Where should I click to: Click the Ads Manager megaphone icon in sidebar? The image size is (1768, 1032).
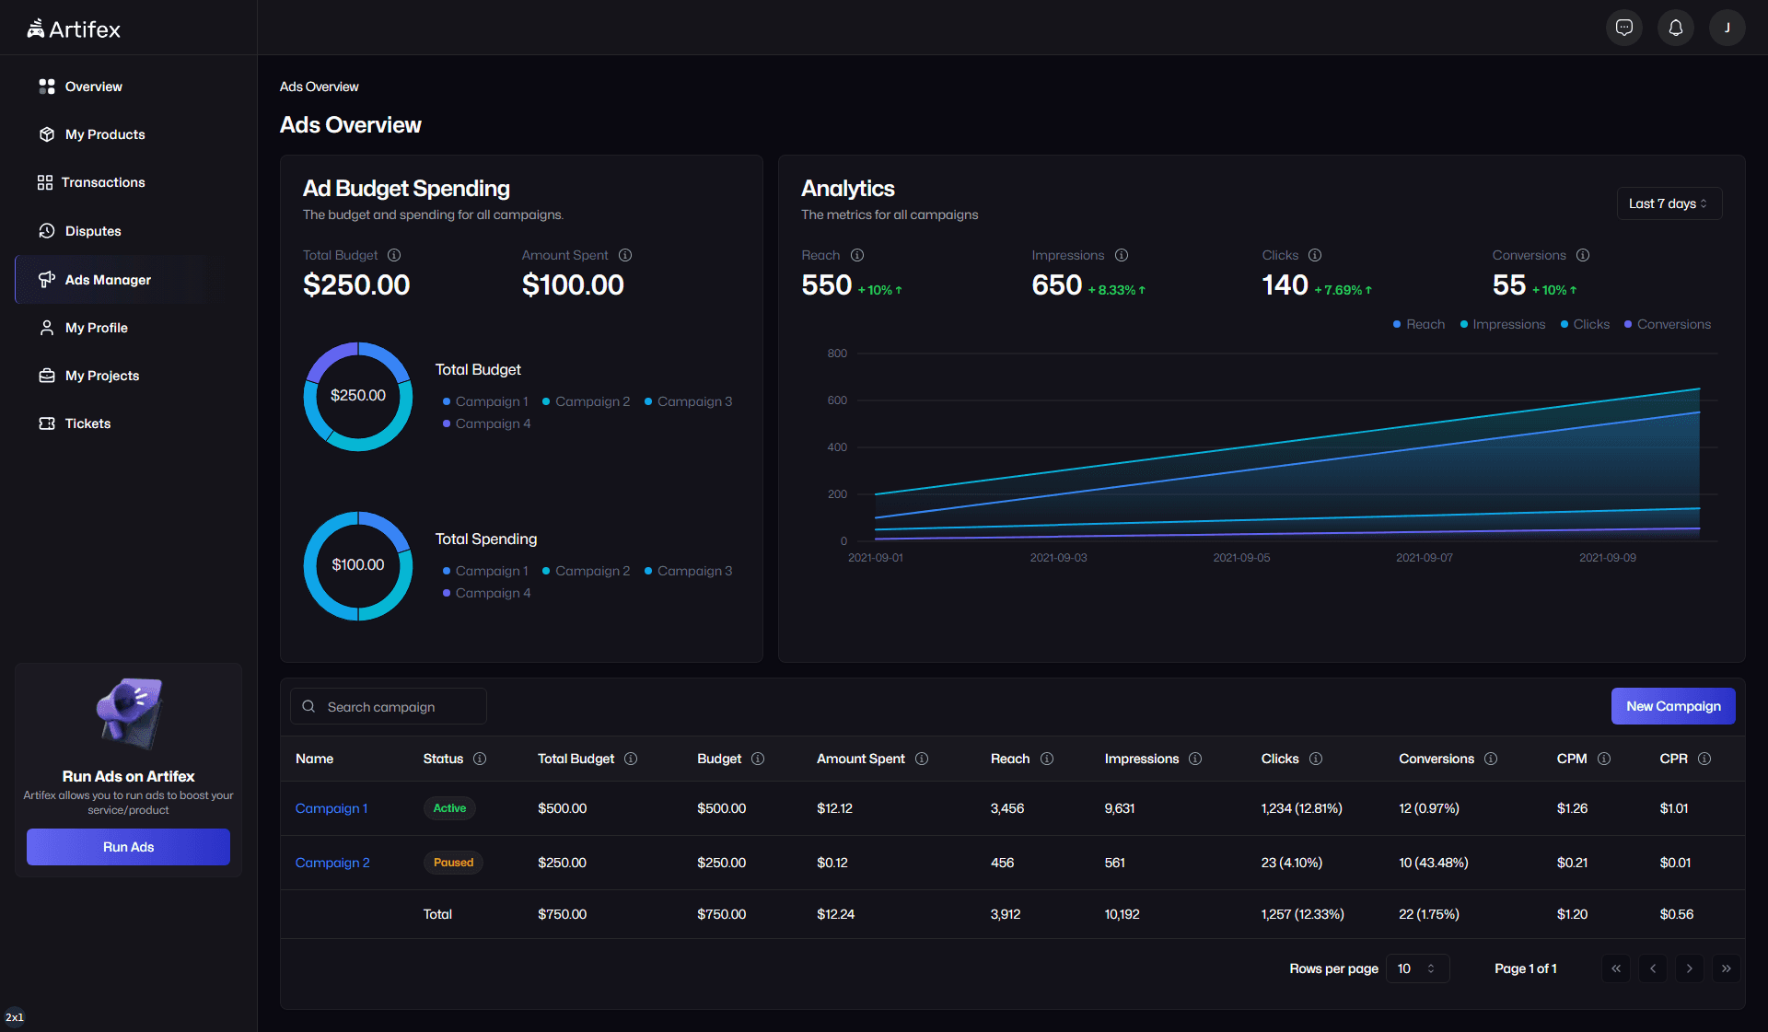(47, 279)
